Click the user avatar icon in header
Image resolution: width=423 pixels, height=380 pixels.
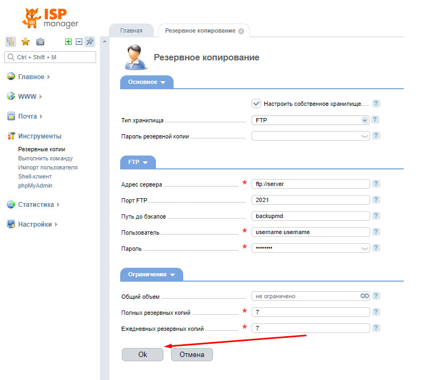pyautogui.click(x=136, y=58)
